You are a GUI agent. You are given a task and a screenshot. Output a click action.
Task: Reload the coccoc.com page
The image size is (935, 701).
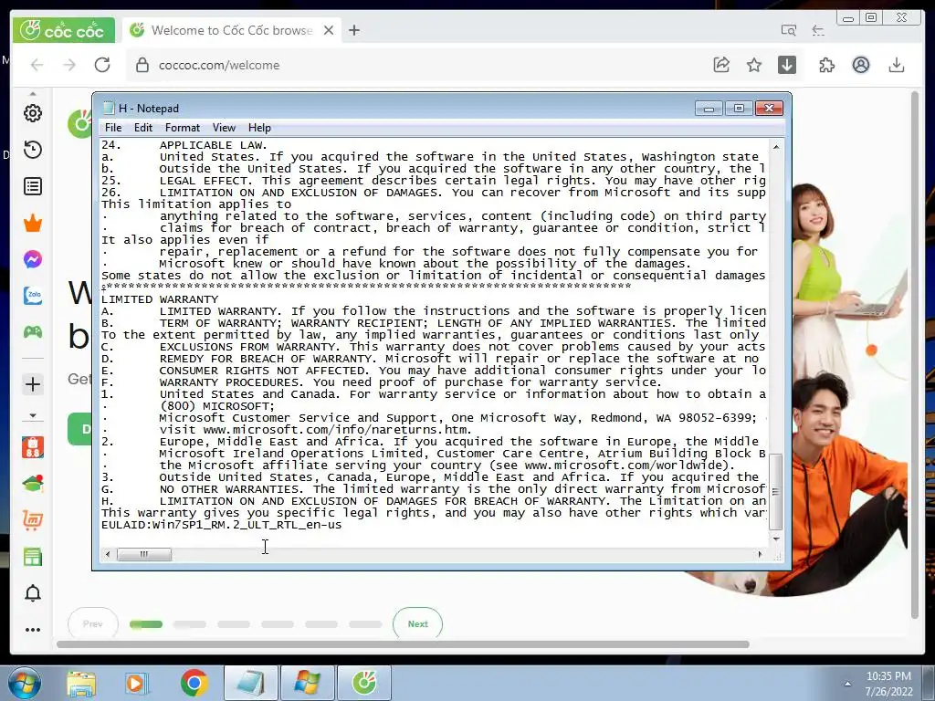coord(102,65)
